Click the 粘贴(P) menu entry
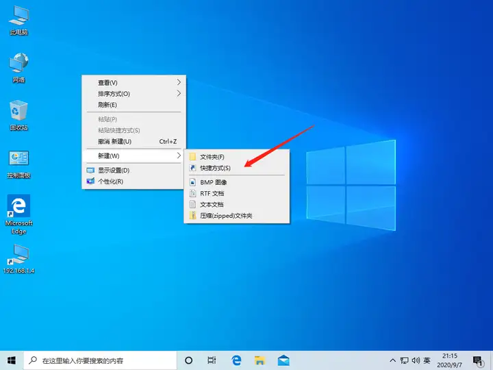 click(134, 119)
